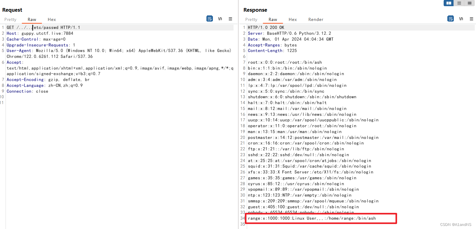Click sync:x:5:0 passwd entry
This screenshot has width=476, height=229.
point(286,92)
